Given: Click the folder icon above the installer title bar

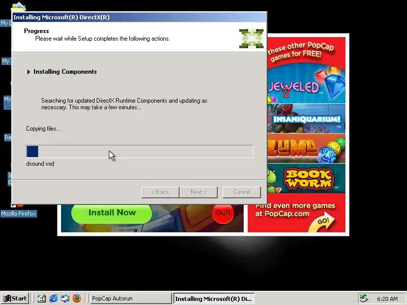Looking at the screenshot, I should click(x=19, y=7).
